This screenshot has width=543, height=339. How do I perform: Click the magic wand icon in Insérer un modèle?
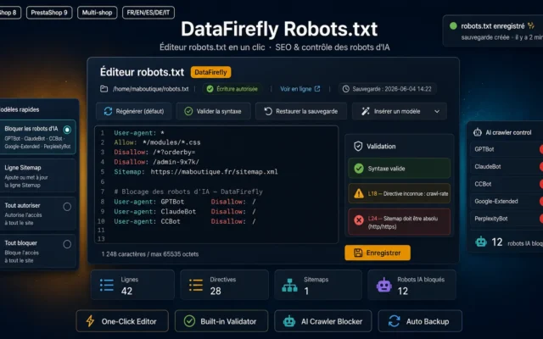click(366, 111)
